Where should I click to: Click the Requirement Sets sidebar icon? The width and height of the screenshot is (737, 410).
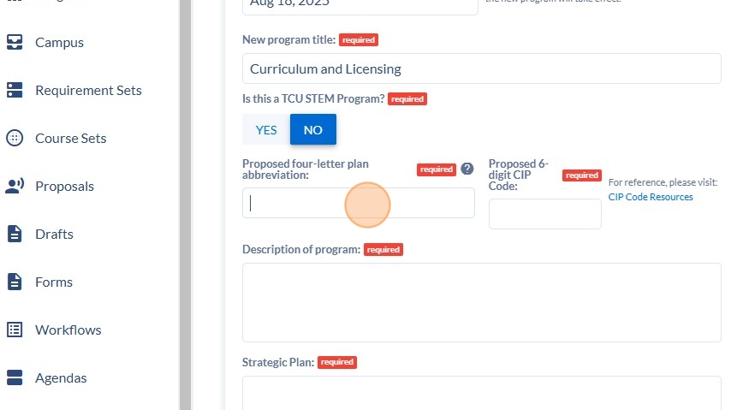click(15, 90)
